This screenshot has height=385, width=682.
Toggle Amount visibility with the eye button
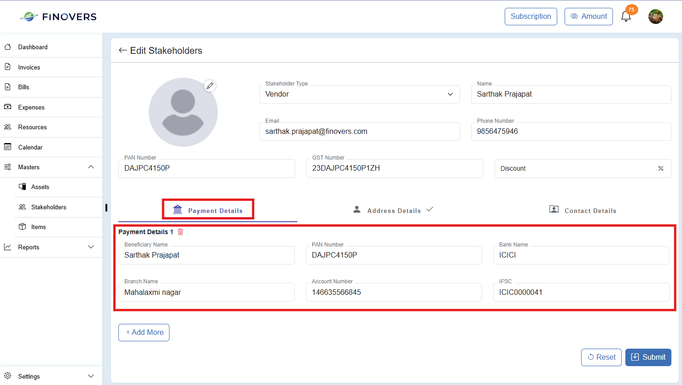click(x=589, y=17)
